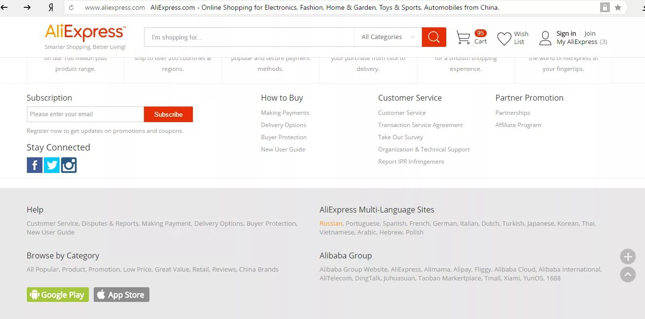Click the round plus floating button
This screenshot has height=319, width=645.
628,256
